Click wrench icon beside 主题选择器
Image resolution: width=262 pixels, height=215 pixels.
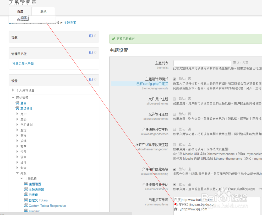pos(26,189)
